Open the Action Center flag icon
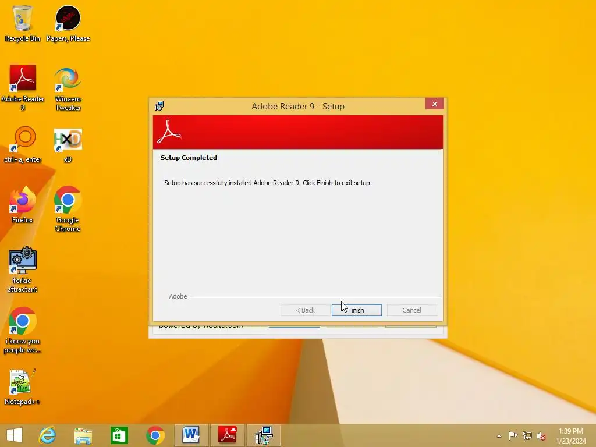 click(x=513, y=435)
